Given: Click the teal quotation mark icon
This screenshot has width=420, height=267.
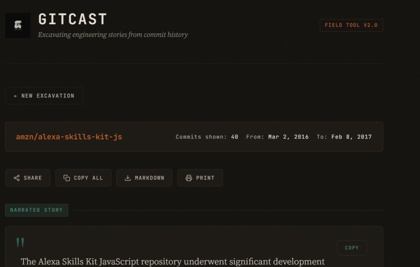Looking at the screenshot, I should pyautogui.click(x=20, y=242).
